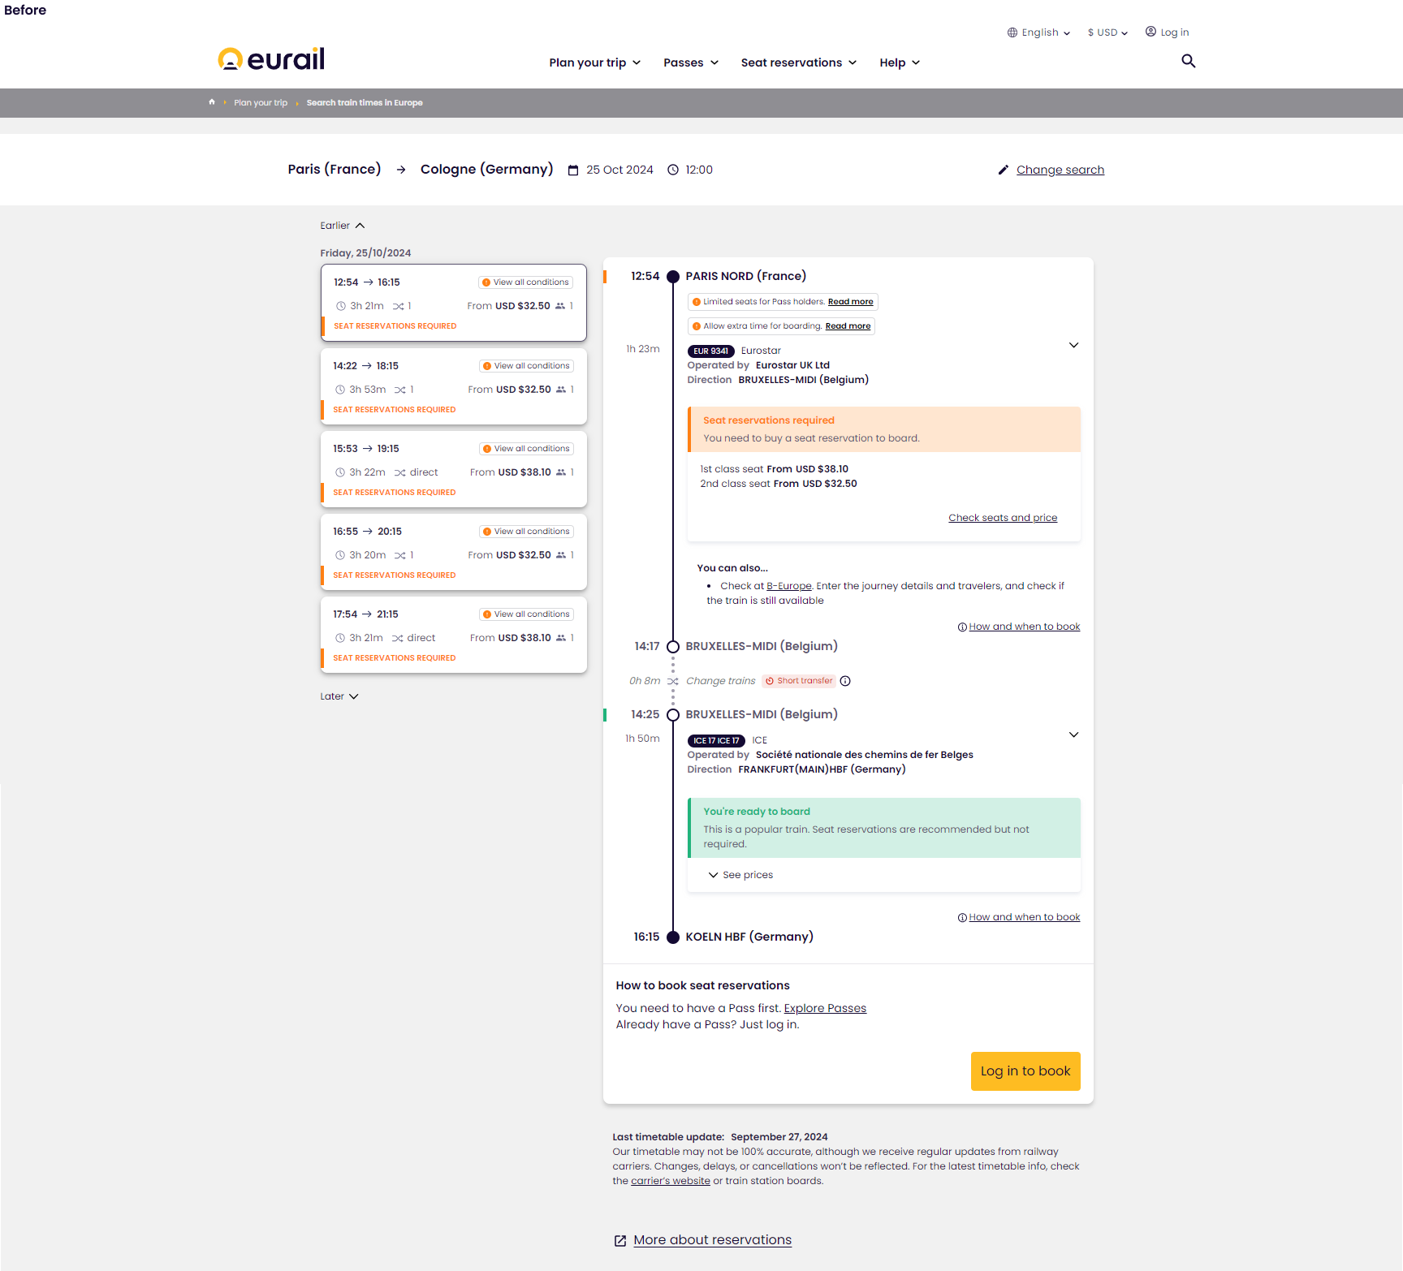Open Check seats and price
Image resolution: width=1403 pixels, height=1271 pixels.
pos(1003,517)
